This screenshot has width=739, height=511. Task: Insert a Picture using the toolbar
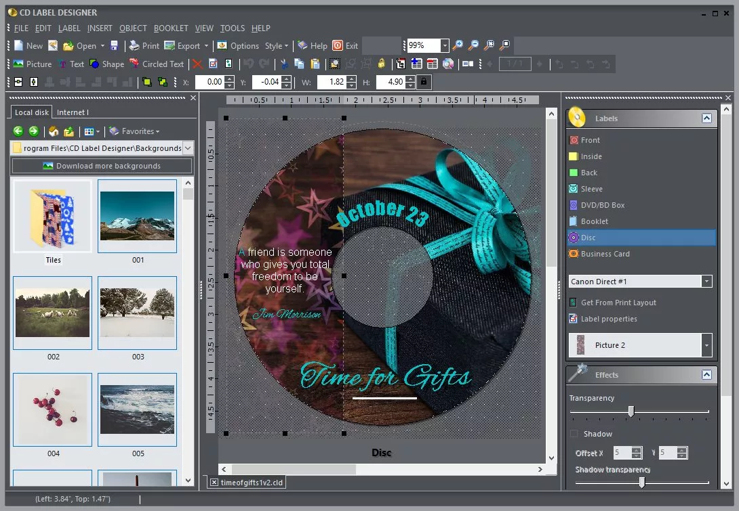pyautogui.click(x=32, y=64)
